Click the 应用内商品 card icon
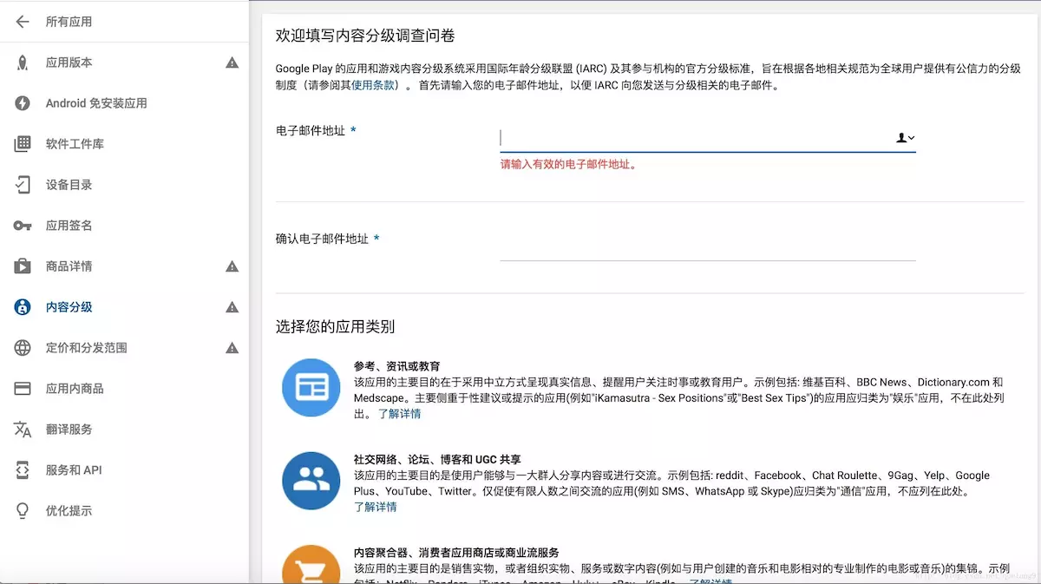 (x=22, y=388)
